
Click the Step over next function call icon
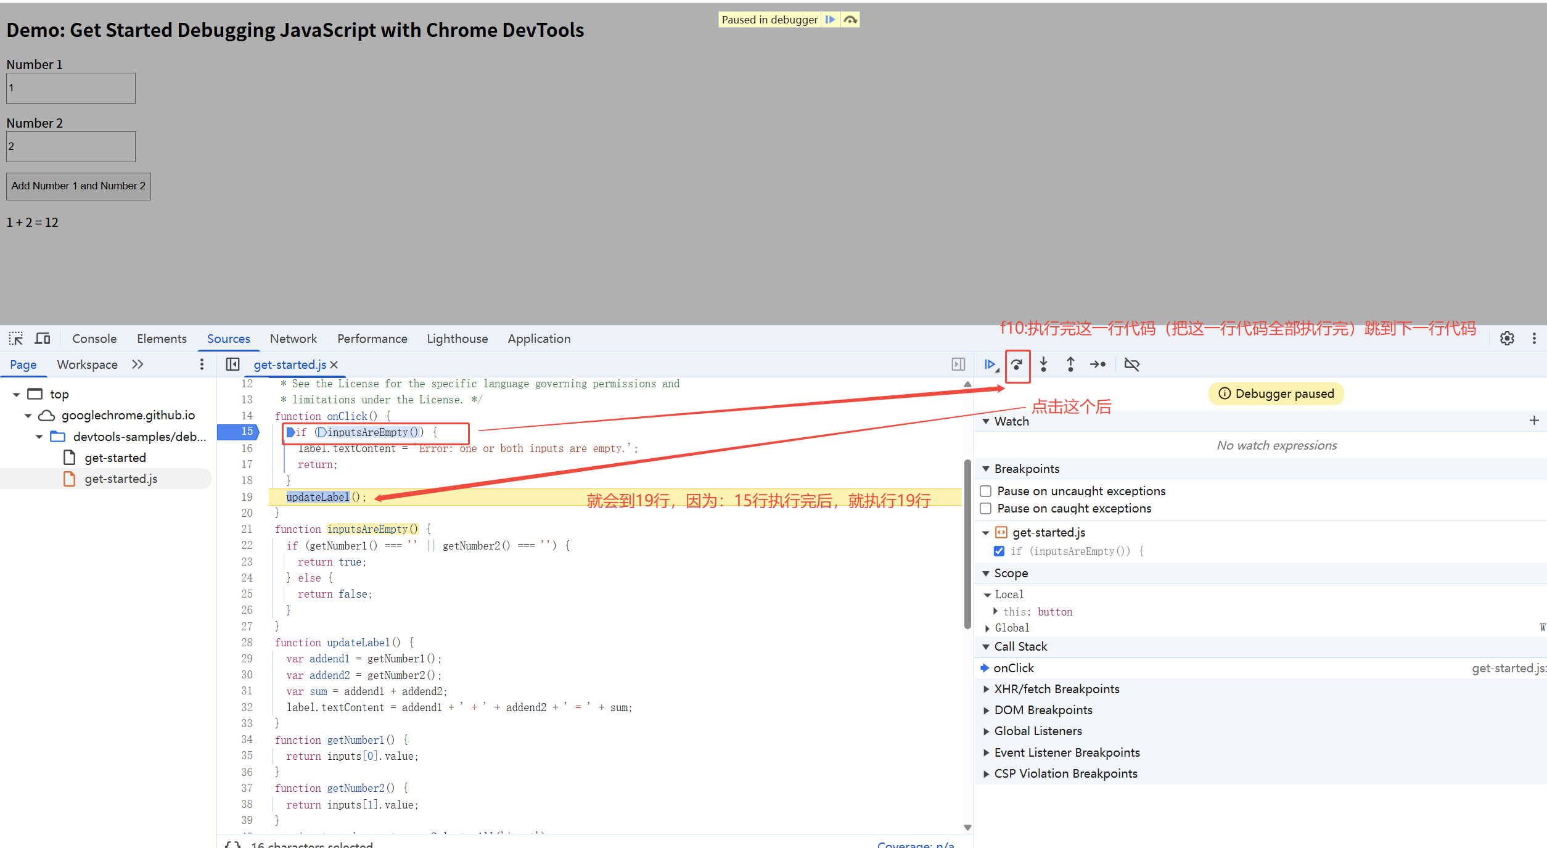1017,364
